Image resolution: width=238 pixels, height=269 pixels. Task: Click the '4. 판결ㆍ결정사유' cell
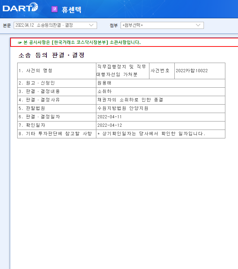[x=57, y=100]
